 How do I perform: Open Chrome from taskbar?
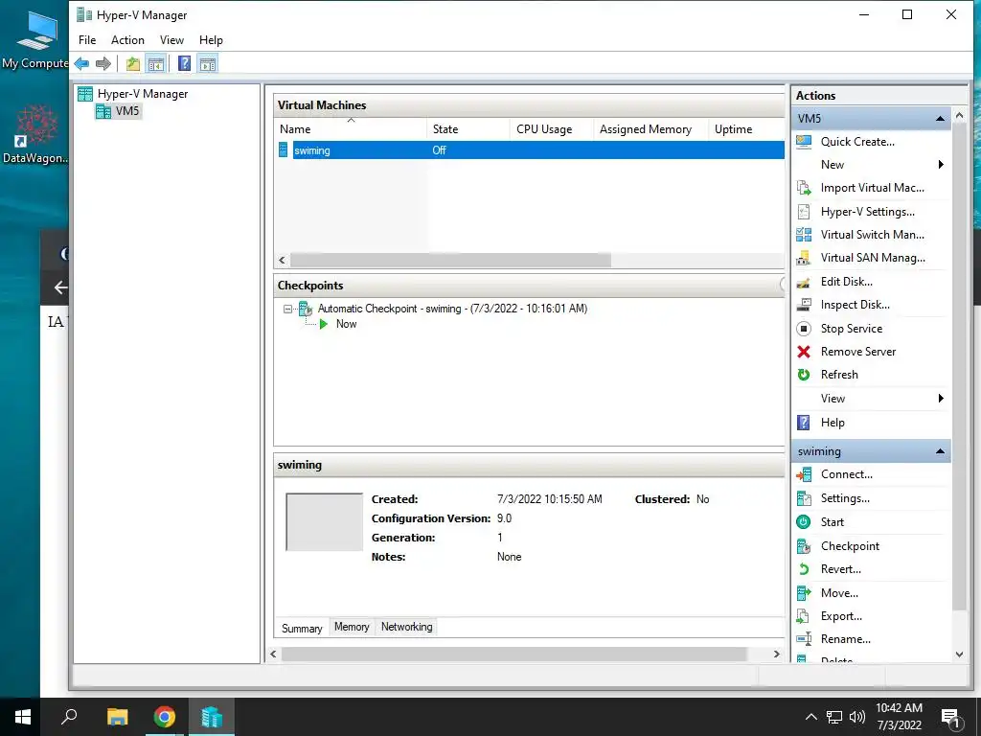pos(165,717)
